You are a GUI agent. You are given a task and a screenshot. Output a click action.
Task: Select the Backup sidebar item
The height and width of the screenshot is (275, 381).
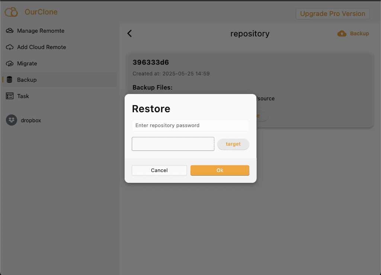click(x=60, y=80)
